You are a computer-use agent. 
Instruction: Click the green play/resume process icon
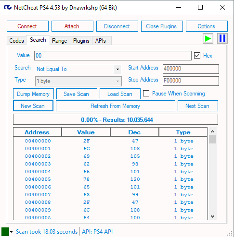coord(208,38)
